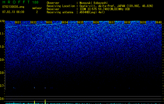Screen dimensions: 164x104
Task: Click the meteor echo dot near 0633
Action: (x=45, y=88)
